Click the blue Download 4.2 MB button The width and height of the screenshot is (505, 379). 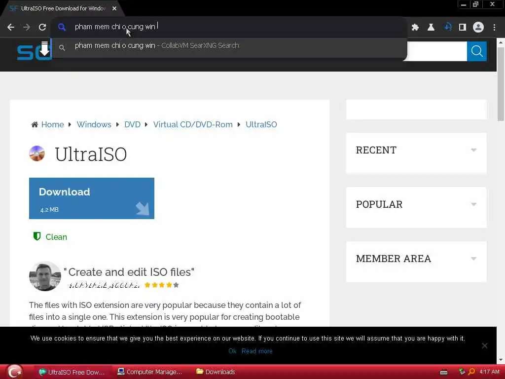[x=91, y=198]
